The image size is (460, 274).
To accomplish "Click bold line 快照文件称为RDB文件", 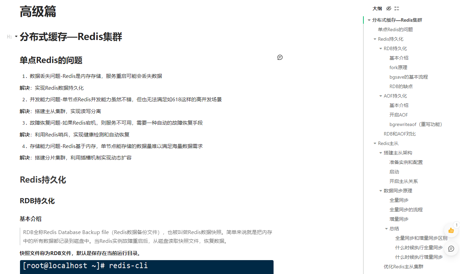I will [x=80, y=253].
